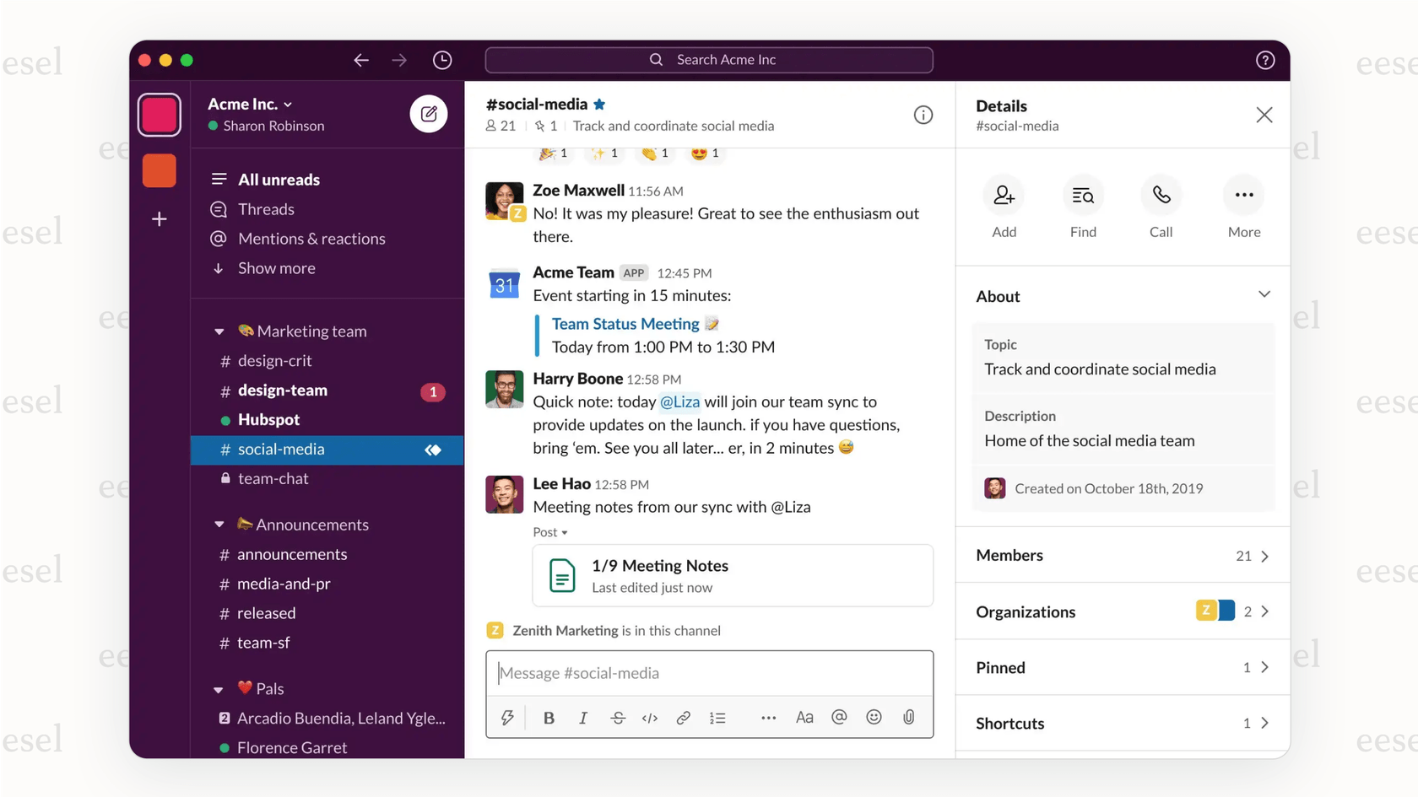
Task: Type in the Message #social-media field
Action: [709, 672]
